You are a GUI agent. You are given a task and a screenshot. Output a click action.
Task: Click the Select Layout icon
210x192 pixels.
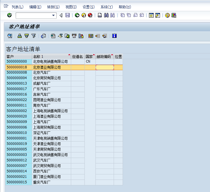point(98,36)
